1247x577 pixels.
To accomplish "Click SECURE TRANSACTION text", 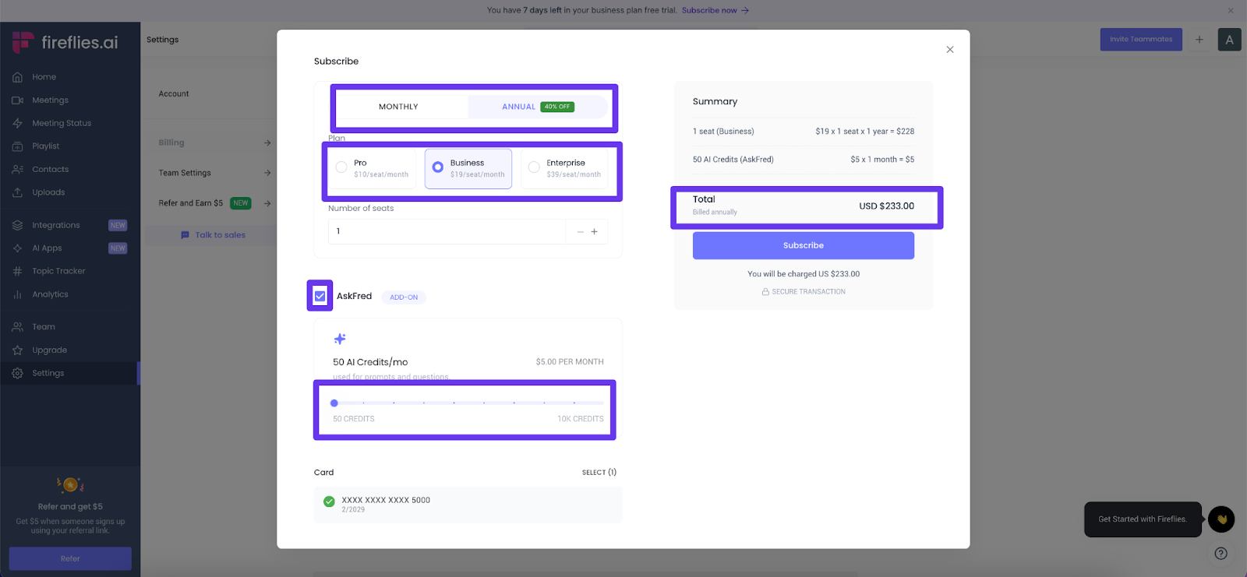I will (x=808, y=292).
